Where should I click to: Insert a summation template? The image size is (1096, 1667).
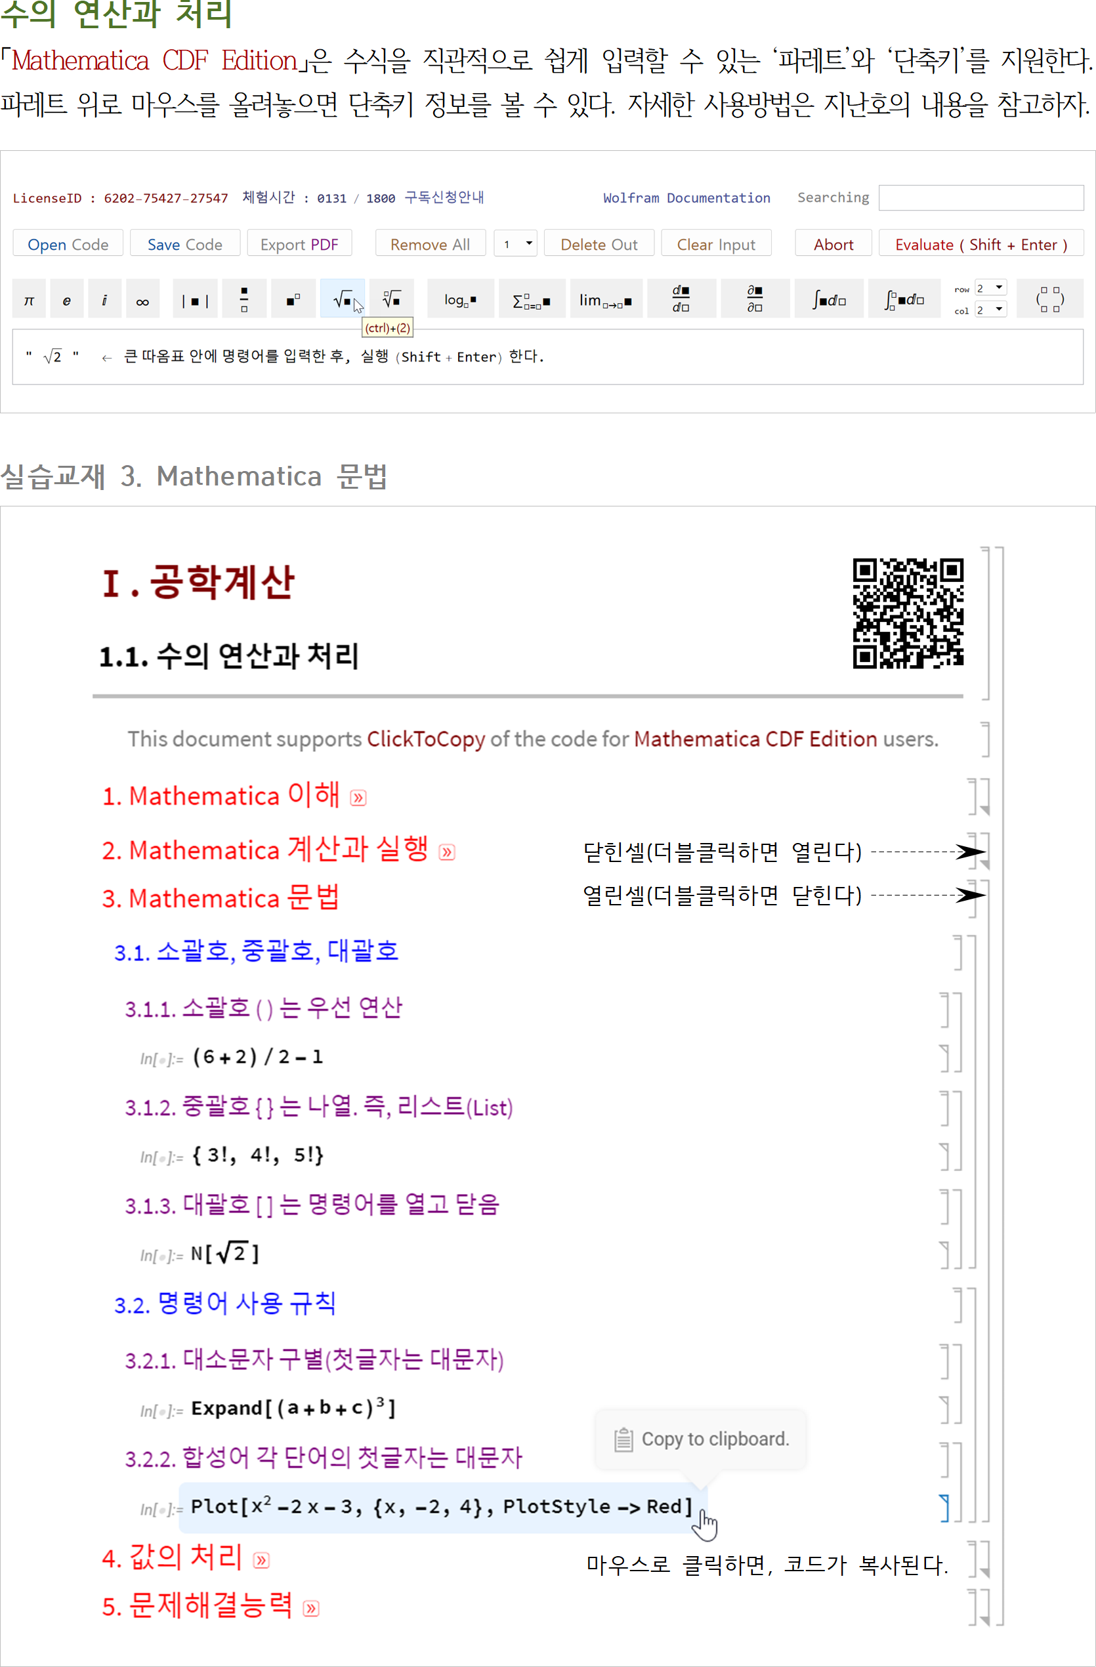(532, 298)
